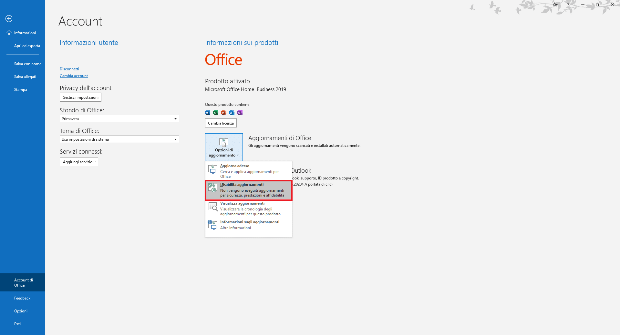Click the PowerPoint product icon
The height and width of the screenshot is (335, 620).
[224, 113]
